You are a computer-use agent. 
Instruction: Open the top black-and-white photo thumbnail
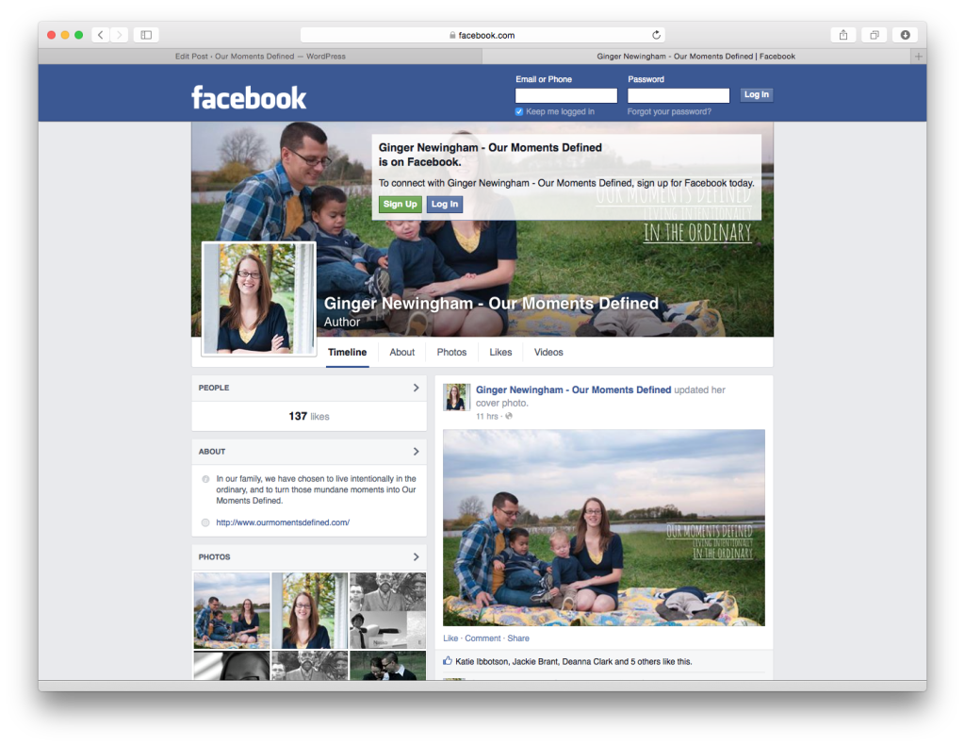click(387, 610)
